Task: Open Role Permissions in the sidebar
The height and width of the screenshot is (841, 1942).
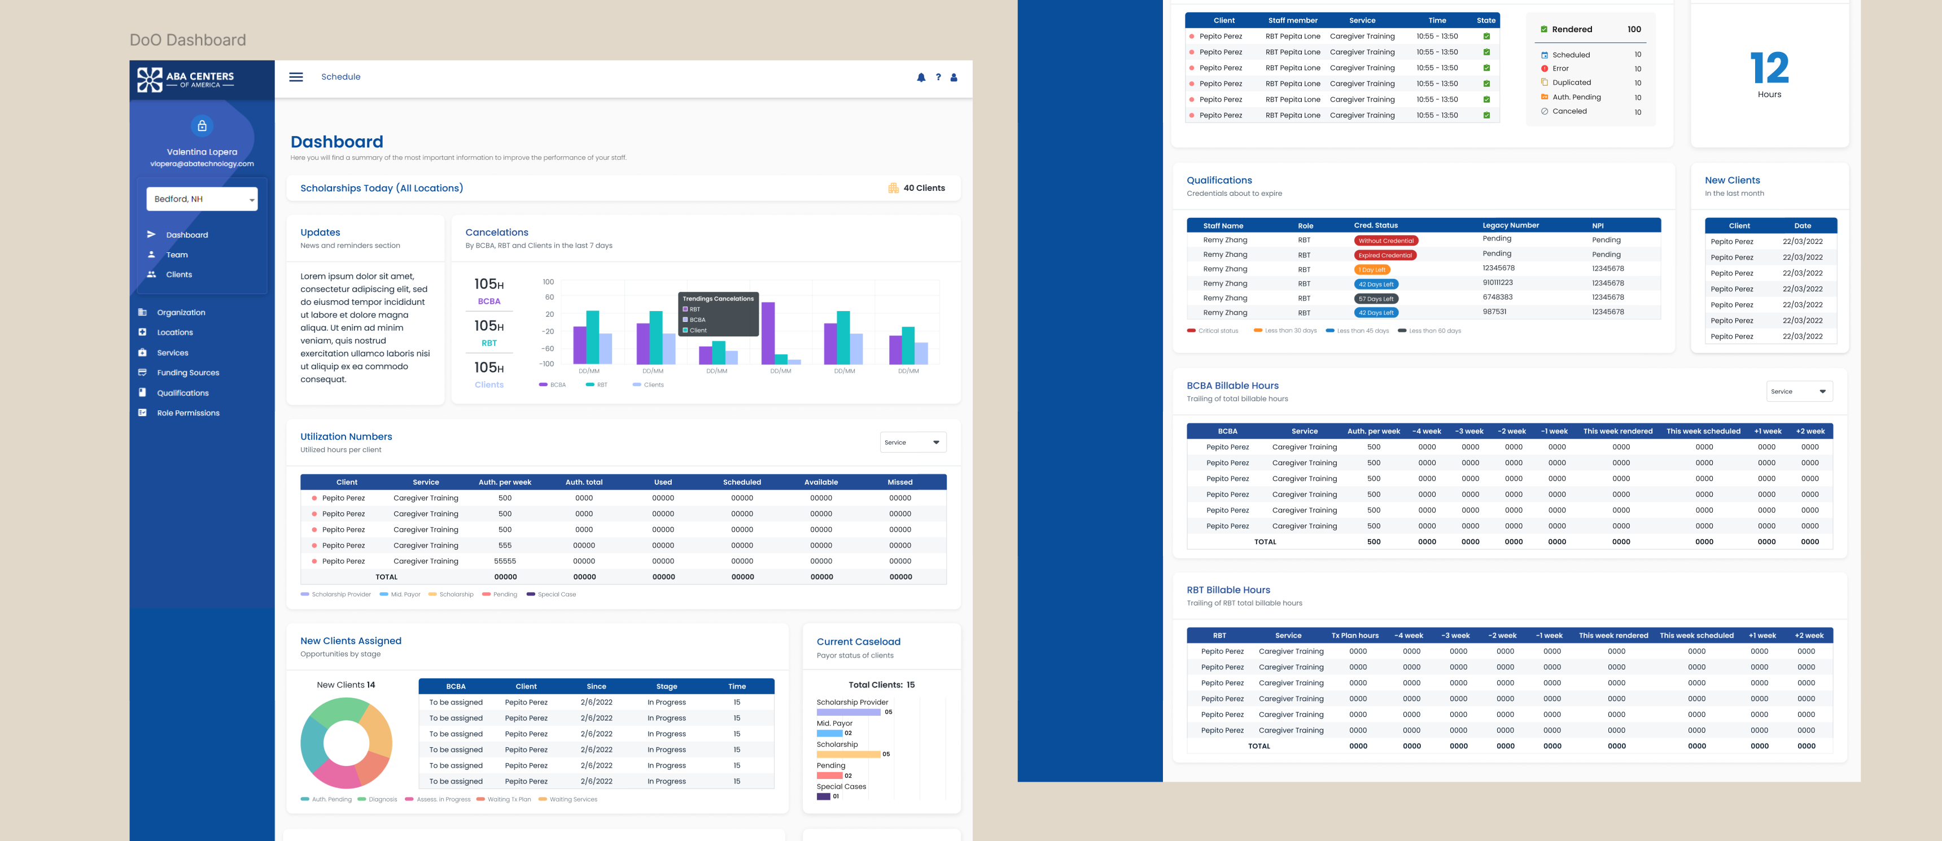Action: pyautogui.click(x=189, y=413)
